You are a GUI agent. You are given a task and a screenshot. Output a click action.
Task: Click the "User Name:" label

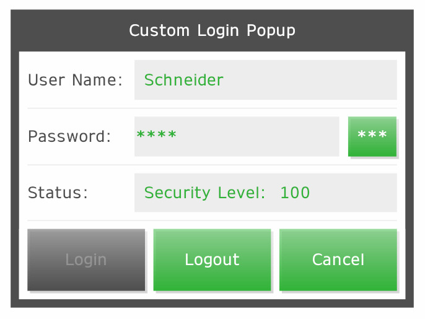[x=76, y=80]
